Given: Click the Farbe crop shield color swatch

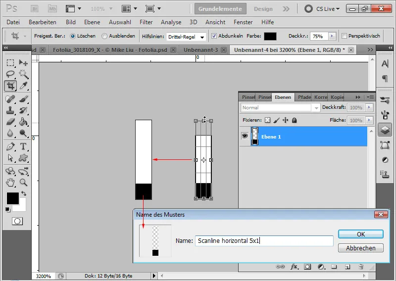Looking at the screenshot, I should [x=270, y=36].
